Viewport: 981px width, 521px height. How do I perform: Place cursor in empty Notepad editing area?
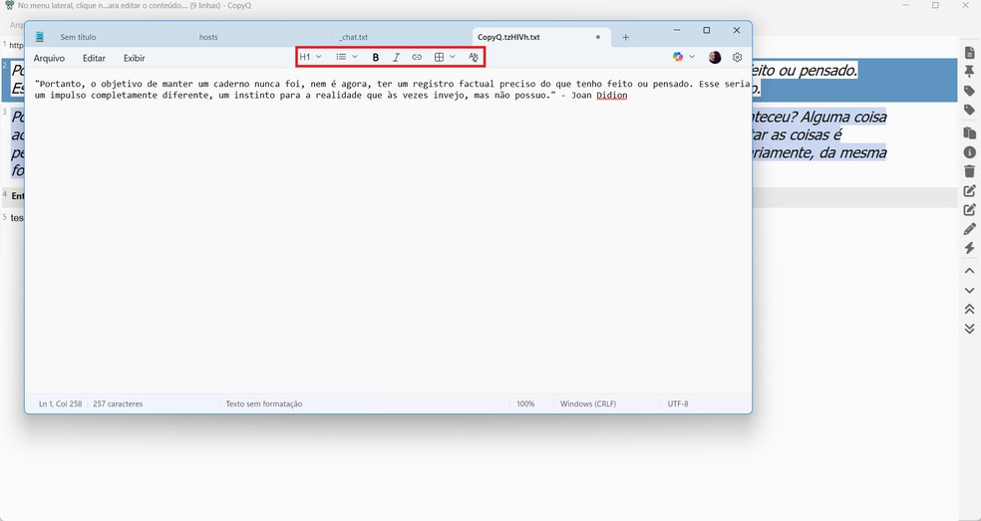tap(388, 247)
